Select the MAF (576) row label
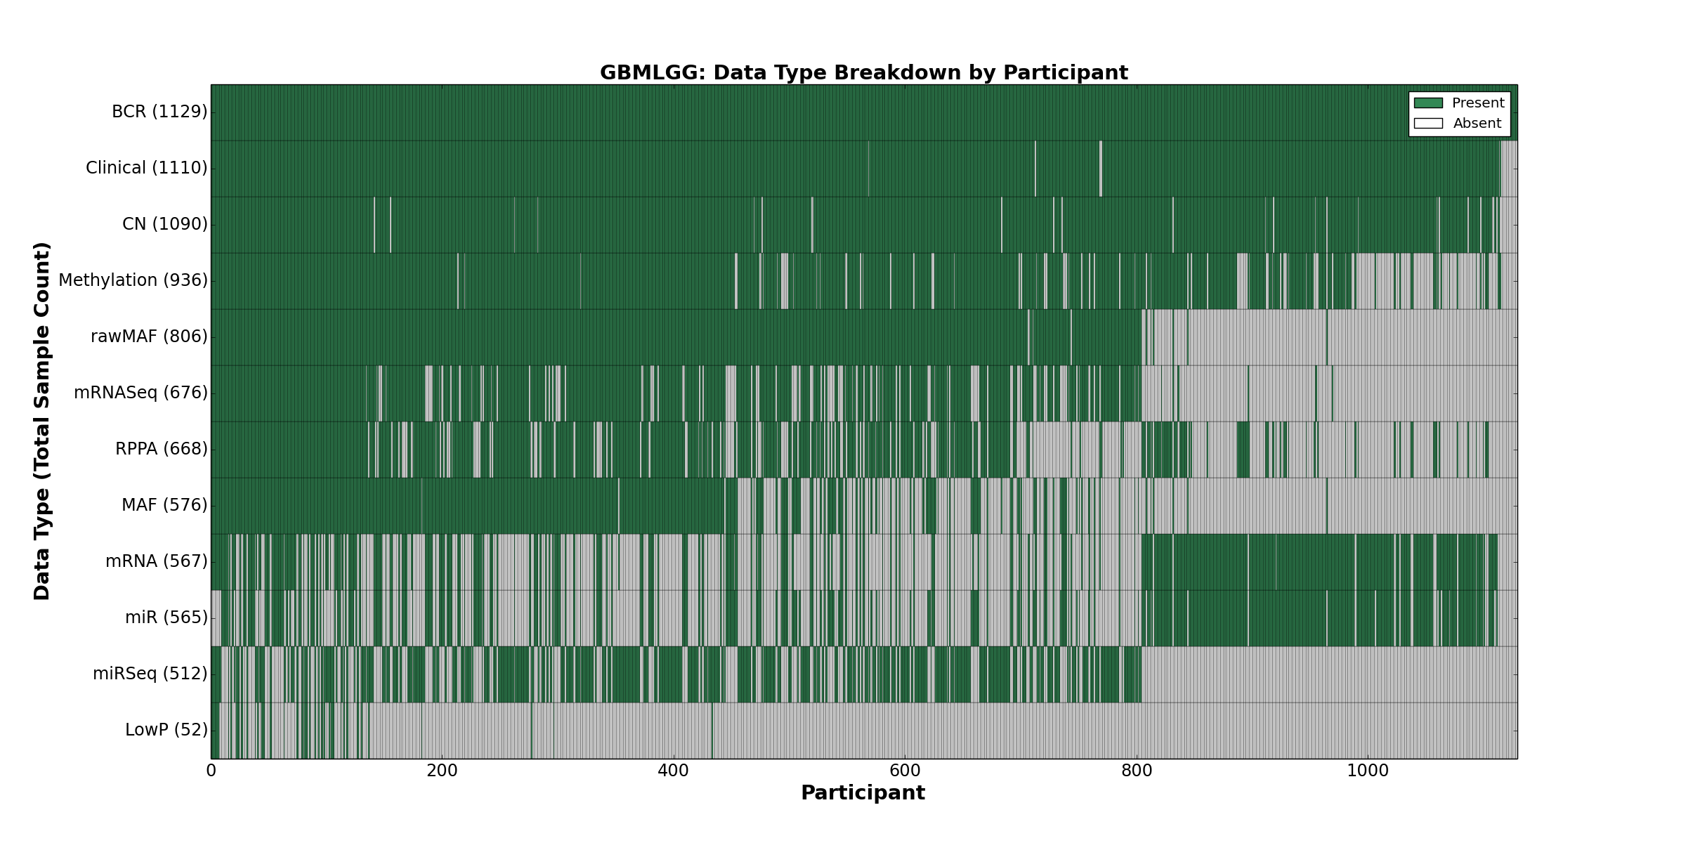Viewport: 1686px width, 843px height. click(x=164, y=505)
